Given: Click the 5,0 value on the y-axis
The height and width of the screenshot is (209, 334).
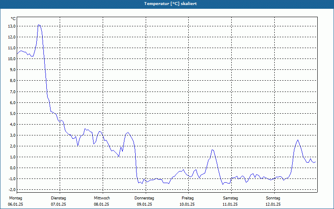Looking at the screenshot, I should 13,113.
